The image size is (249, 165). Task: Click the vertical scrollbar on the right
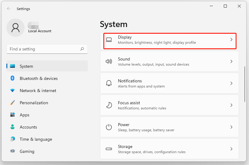[245, 84]
